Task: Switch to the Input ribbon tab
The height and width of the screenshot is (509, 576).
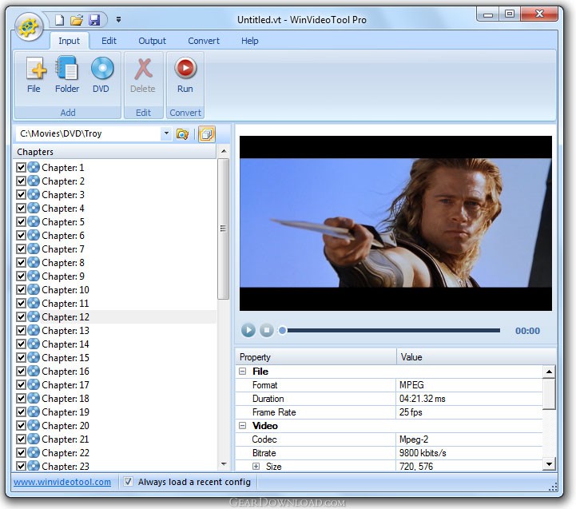Action: 69,41
